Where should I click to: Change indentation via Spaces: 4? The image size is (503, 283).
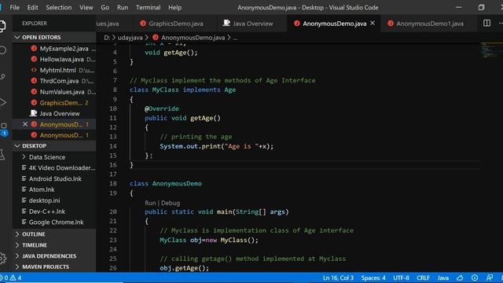click(373, 277)
